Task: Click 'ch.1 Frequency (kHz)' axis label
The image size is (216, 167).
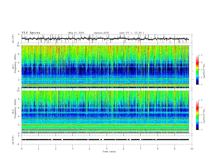Action: coord(14,64)
